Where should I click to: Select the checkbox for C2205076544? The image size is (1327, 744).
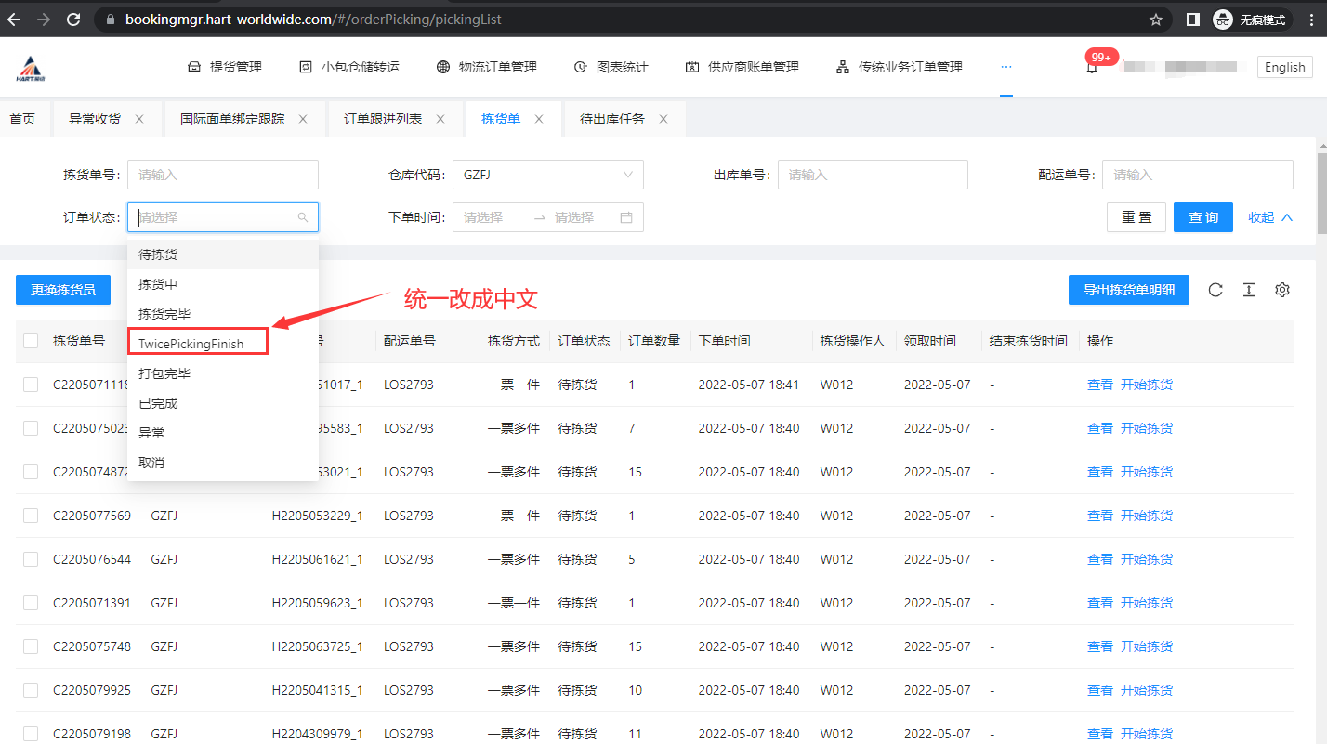tap(31, 559)
